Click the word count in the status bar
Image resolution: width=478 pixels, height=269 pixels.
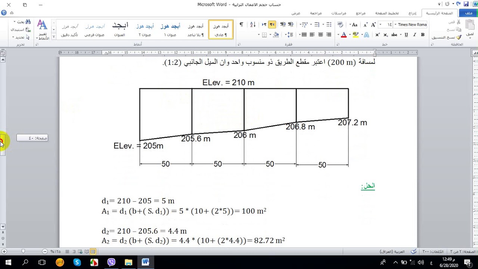tap(432, 251)
